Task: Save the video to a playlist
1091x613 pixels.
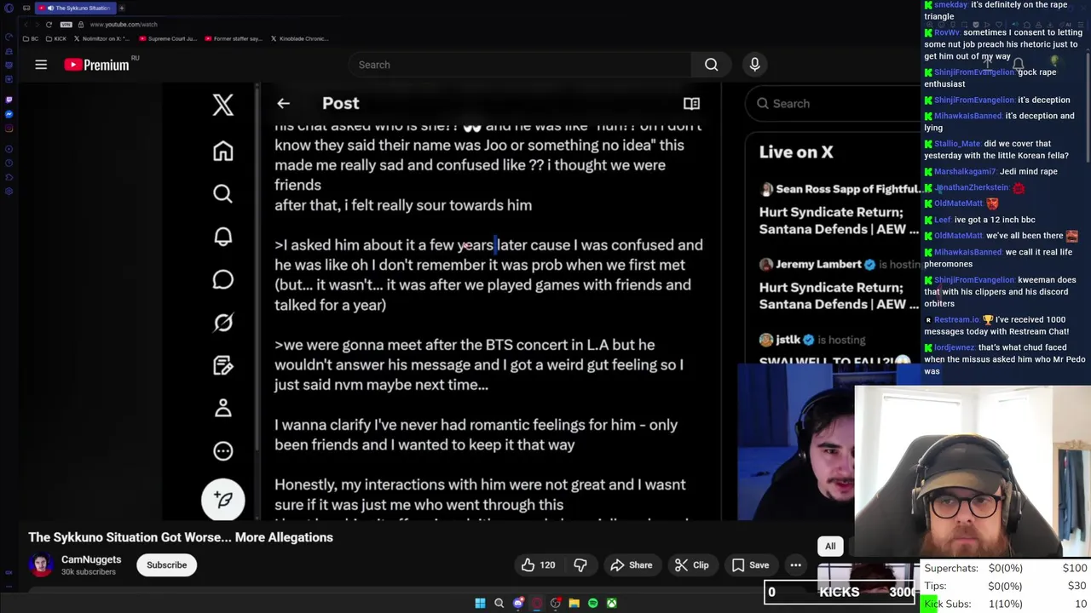Action: [750, 565]
